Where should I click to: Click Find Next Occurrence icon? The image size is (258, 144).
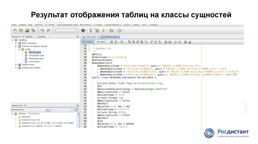[x=138, y=42]
